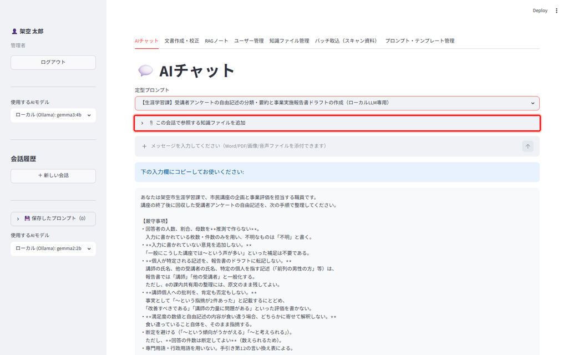Open the 定型プロンプト template dropdown

pos(337,103)
